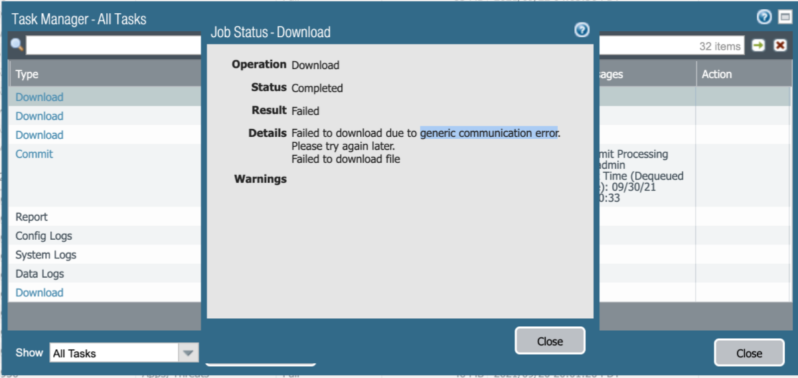Screen dimensions: 798x378
Task: Select the System Logs task row
Action: coord(46,255)
